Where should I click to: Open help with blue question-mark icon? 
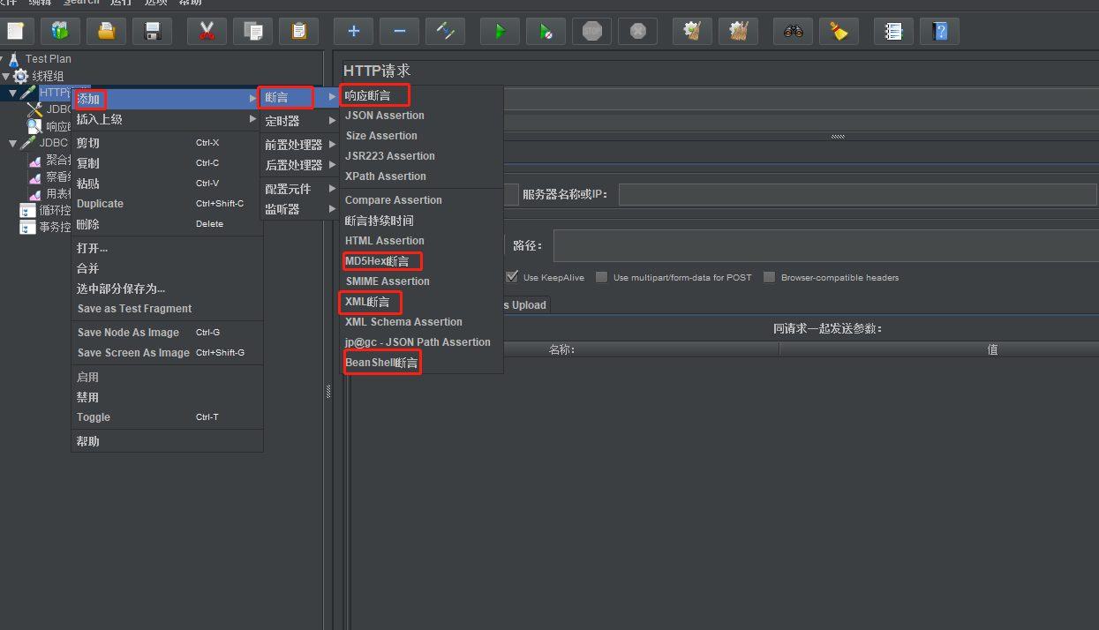pyautogui.click(x=939, y=31)
